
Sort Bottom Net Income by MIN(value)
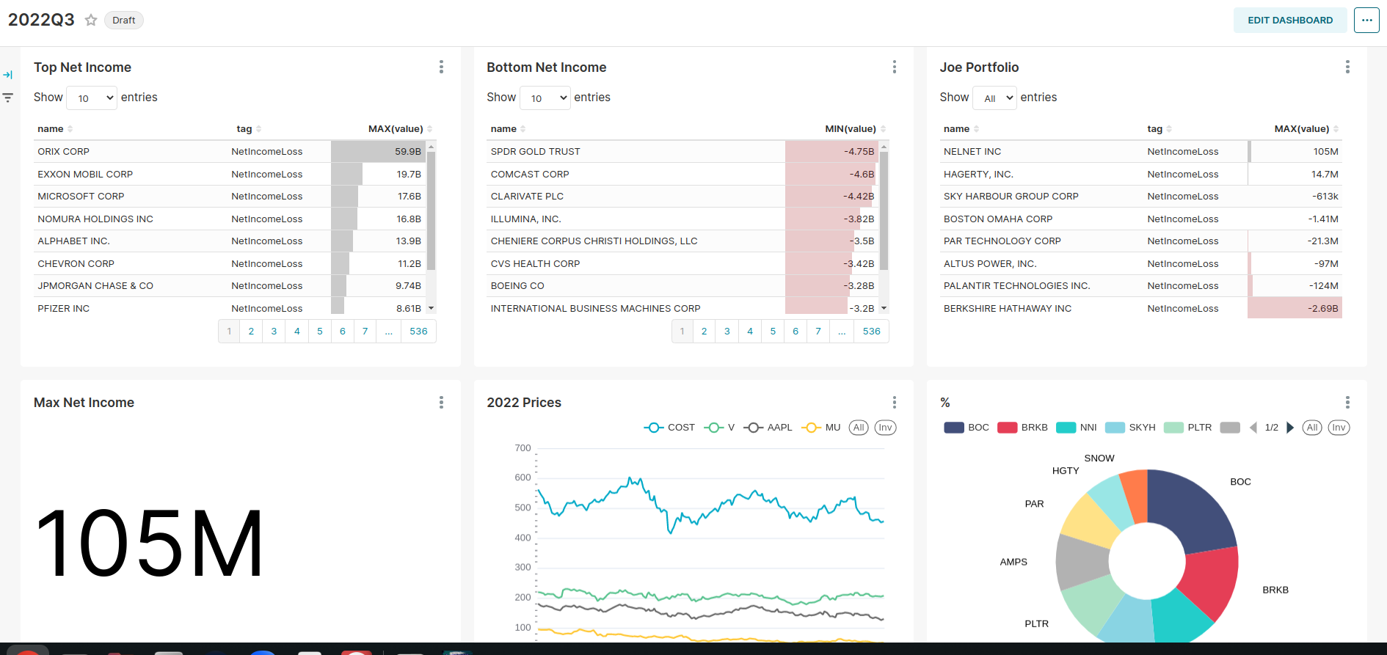(855, 129)
